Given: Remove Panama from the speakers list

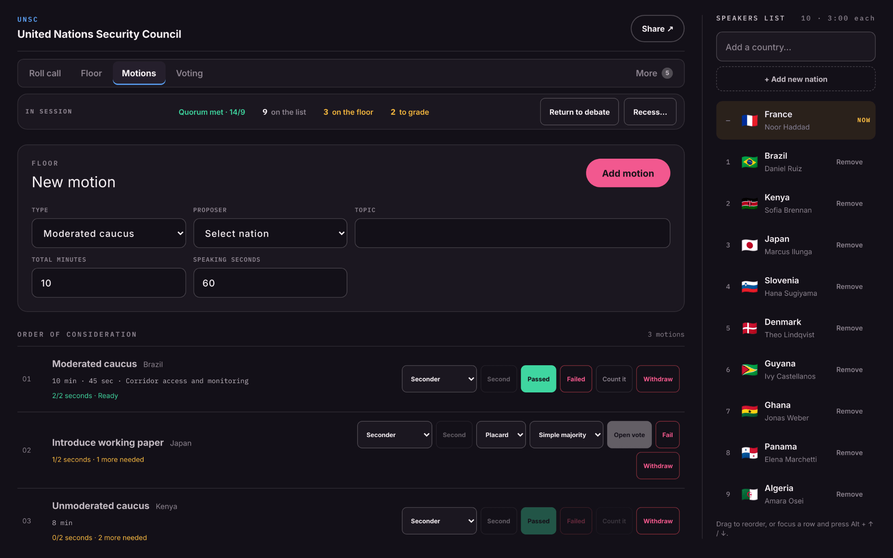Looking at the screenshot, I should coord(849,452).
